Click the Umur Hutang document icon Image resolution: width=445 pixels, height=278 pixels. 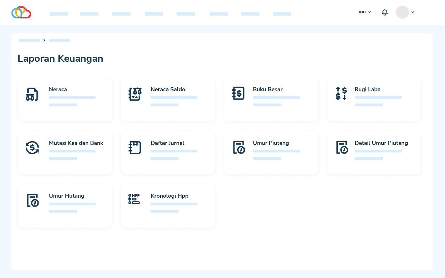point(33,200)
